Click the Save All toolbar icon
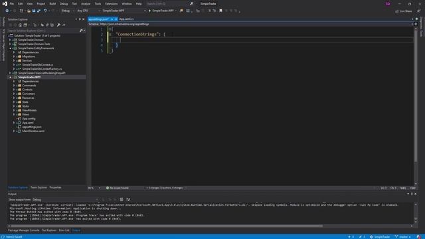Viewport: 425px width, 239px height. (x=39, y=11)
